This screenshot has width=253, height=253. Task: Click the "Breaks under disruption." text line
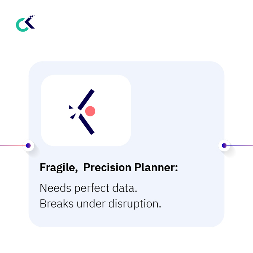point(100,204)
